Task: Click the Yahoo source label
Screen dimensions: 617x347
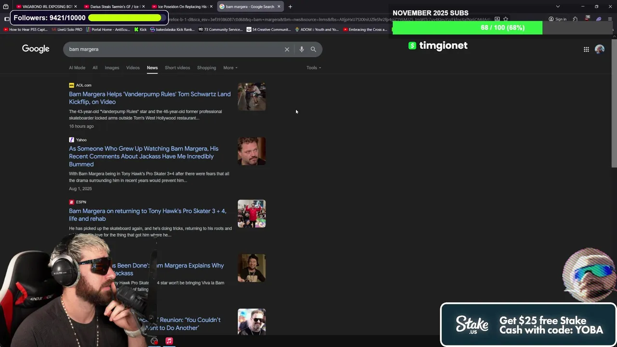Action: pos(81,140)
